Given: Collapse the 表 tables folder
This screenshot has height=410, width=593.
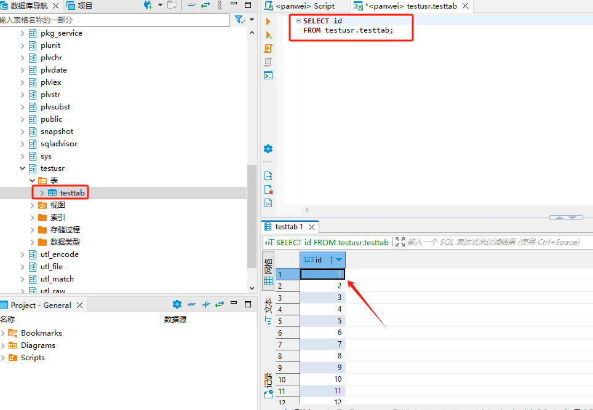Looking at the screenshot, I should (32, 181).
